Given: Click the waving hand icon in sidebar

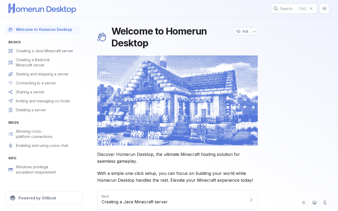Looking at the screenshot, I should click(11, 30).
